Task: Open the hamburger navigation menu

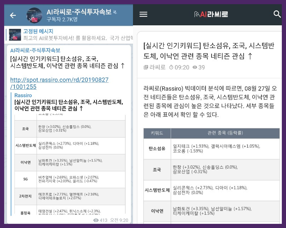Action: 144,14
